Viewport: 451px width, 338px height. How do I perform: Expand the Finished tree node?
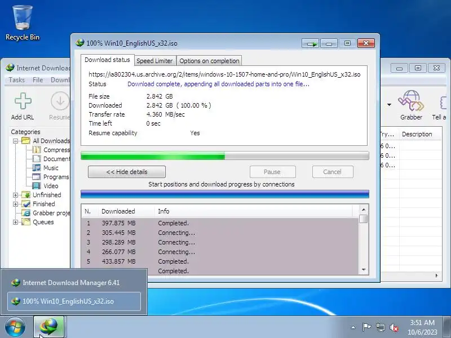click(x=16, y=204)
